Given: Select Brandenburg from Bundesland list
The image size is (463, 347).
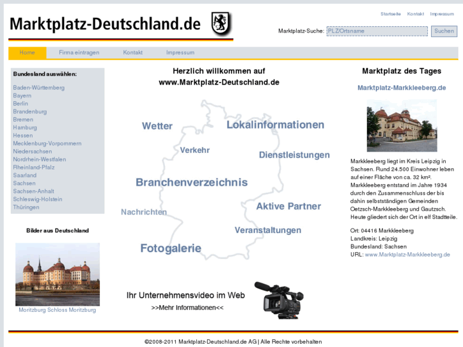Looking at the screenshot, I should [30, 111].
